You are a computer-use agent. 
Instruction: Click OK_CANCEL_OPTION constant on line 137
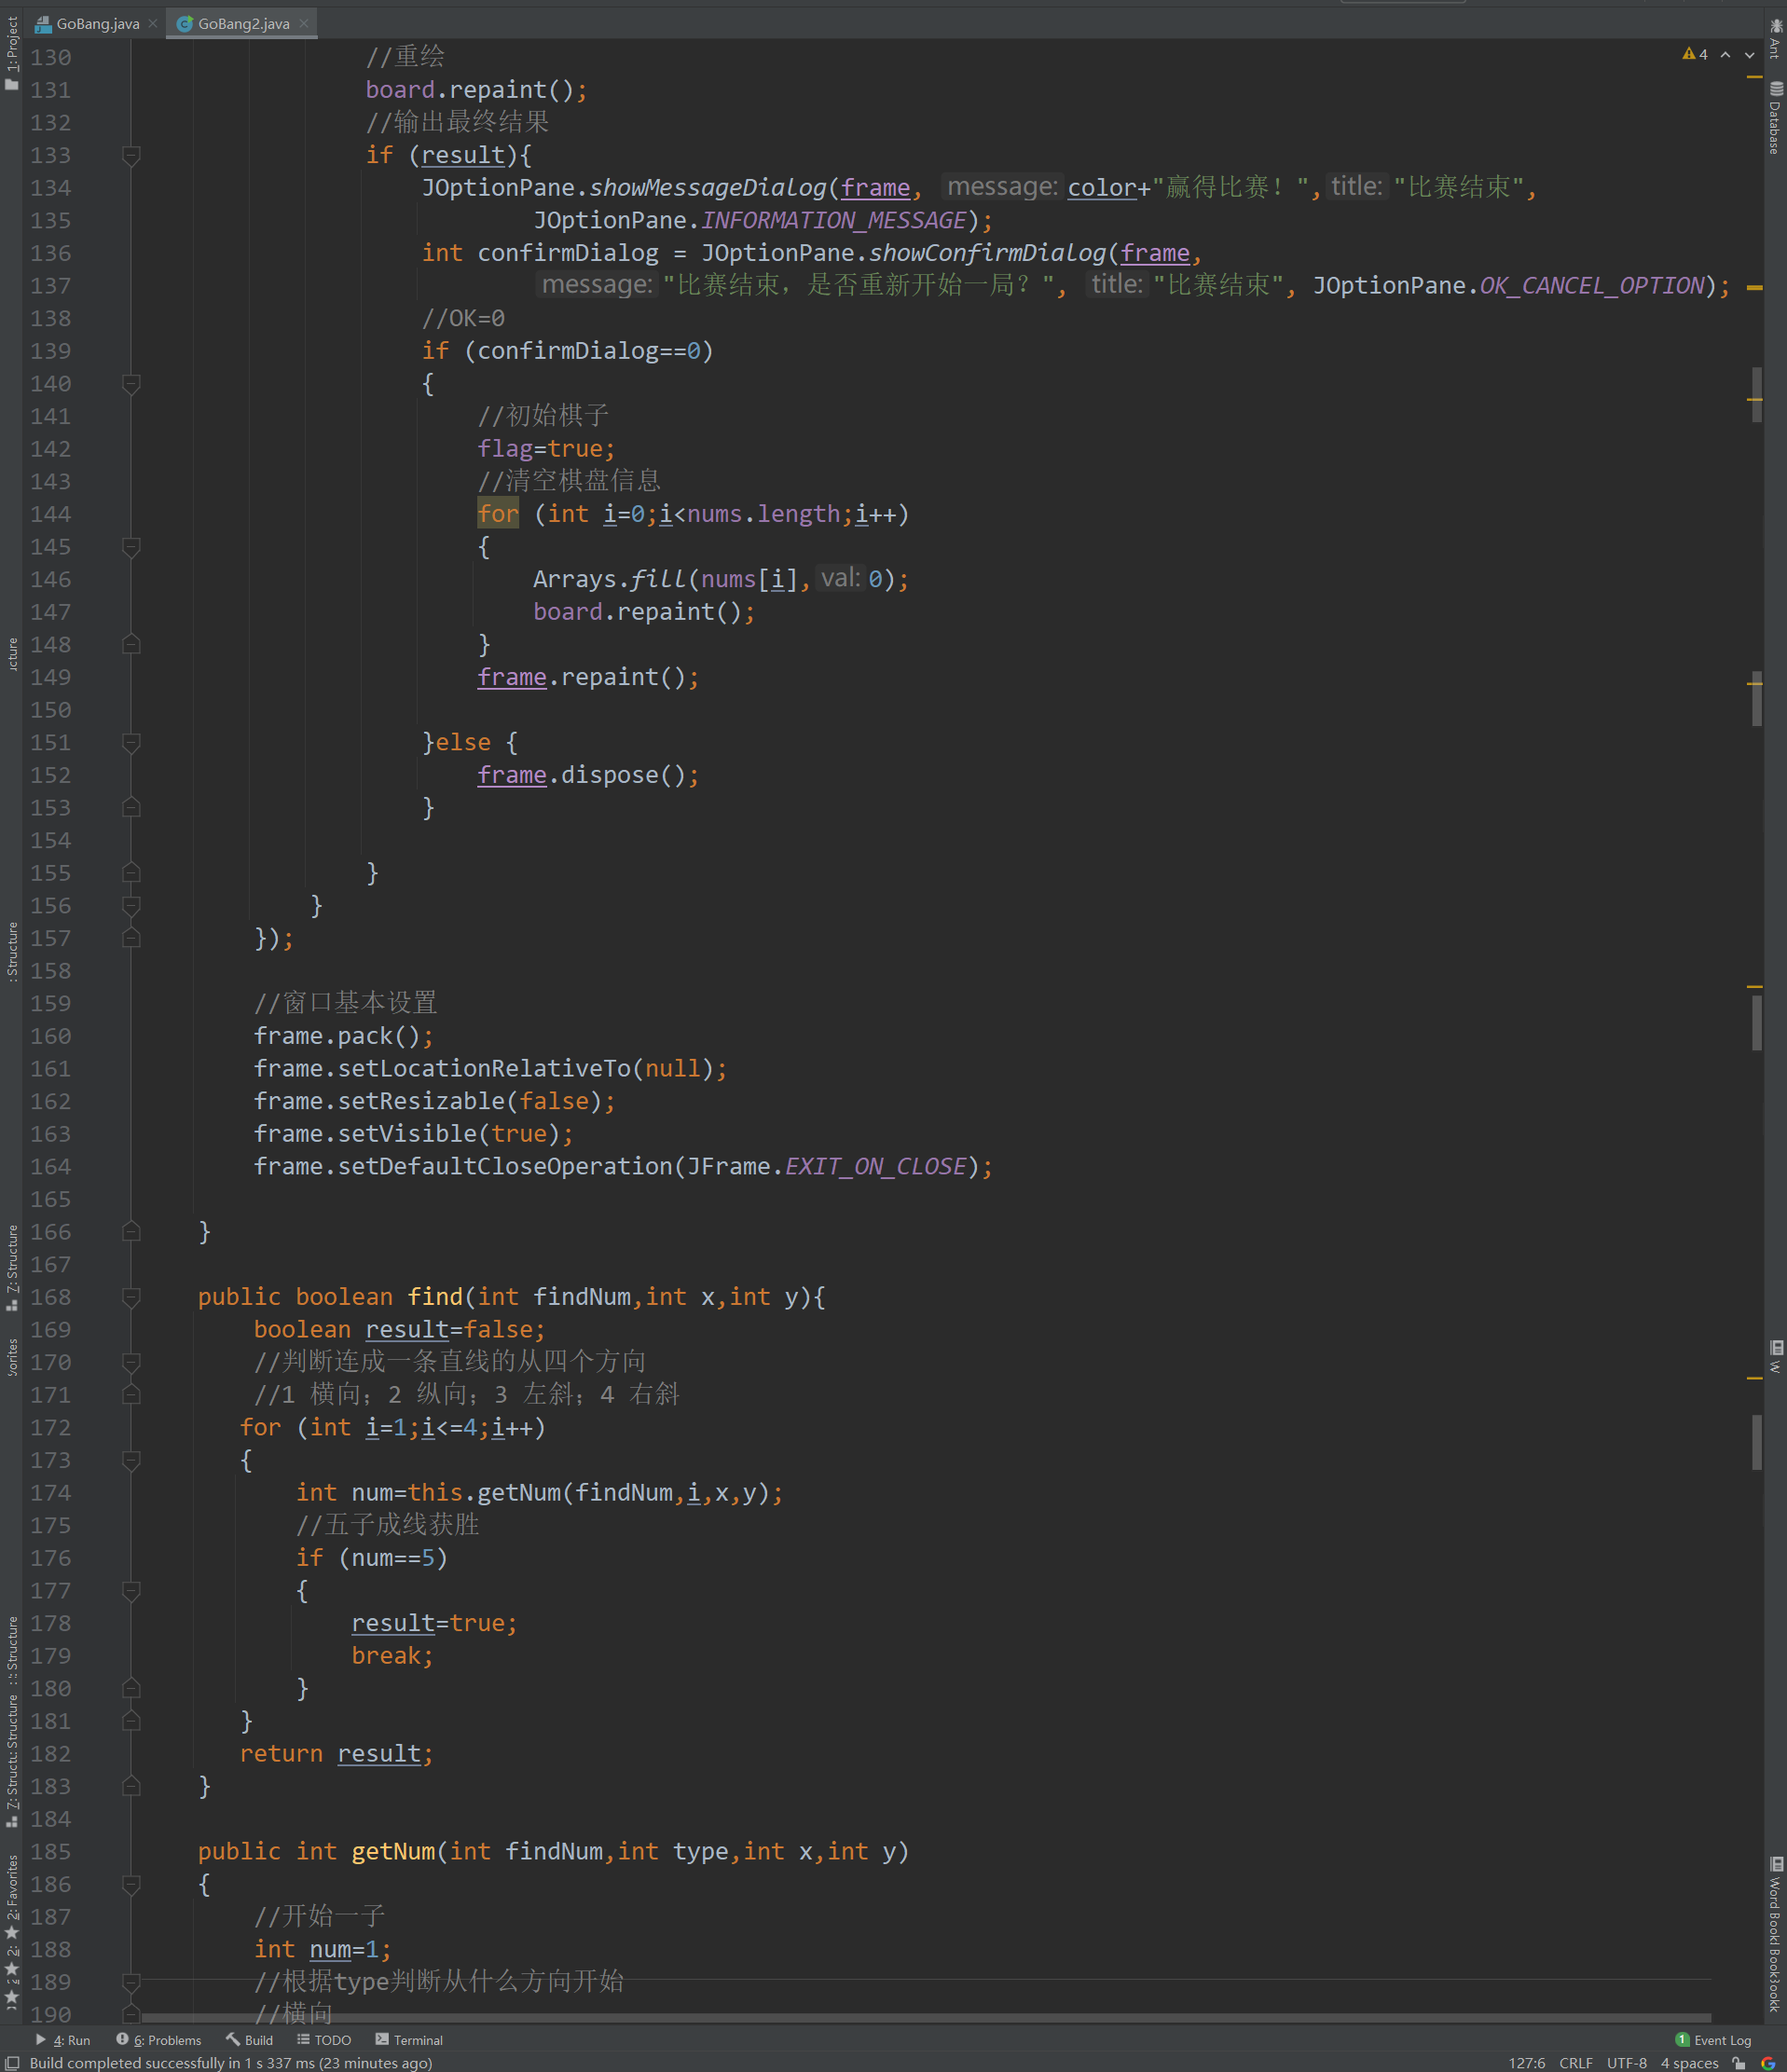pyautogui.click(x=1592, y=286)
